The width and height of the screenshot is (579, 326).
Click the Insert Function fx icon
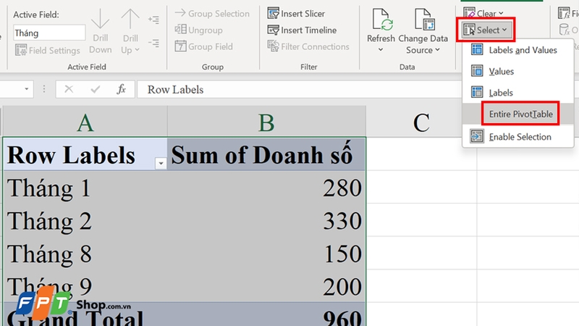click(x=122, y=89)
